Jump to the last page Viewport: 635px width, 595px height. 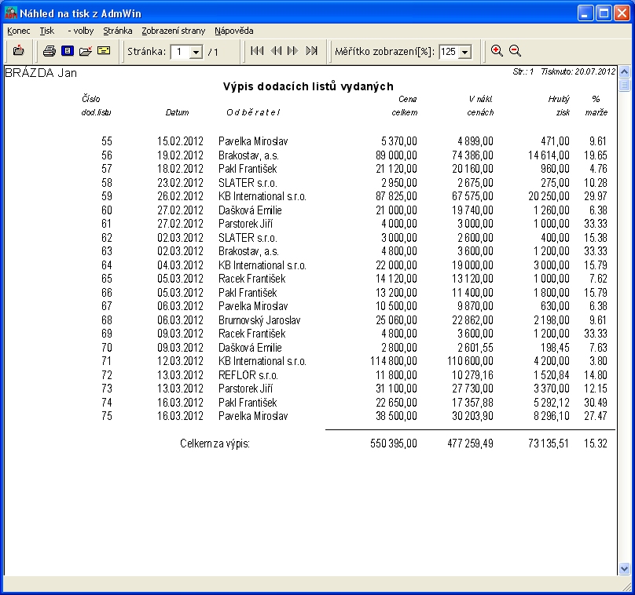pos(311,51)
